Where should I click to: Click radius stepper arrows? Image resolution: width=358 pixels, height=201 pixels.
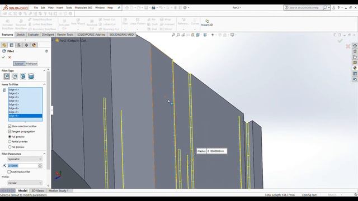40,166
